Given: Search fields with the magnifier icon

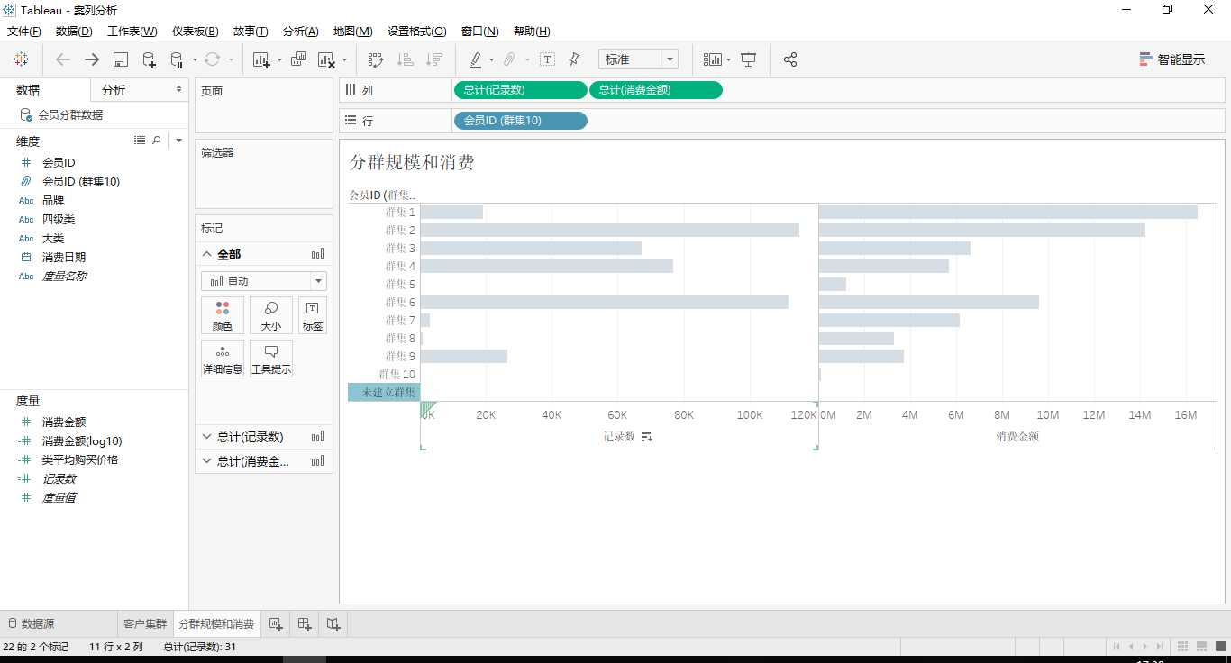Looking at the screenshot, I should point(157,141).
